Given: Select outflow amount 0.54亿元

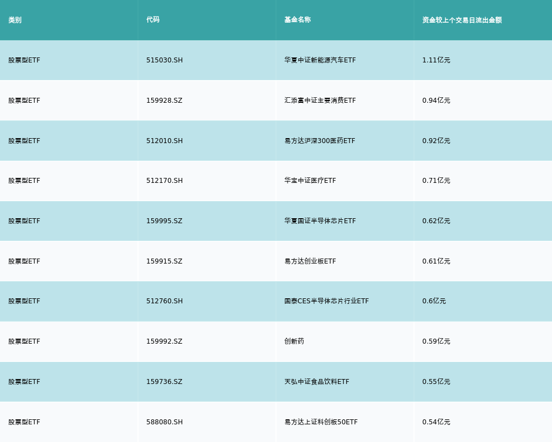Looking at the screenshot, I should [x=436, y=422].
